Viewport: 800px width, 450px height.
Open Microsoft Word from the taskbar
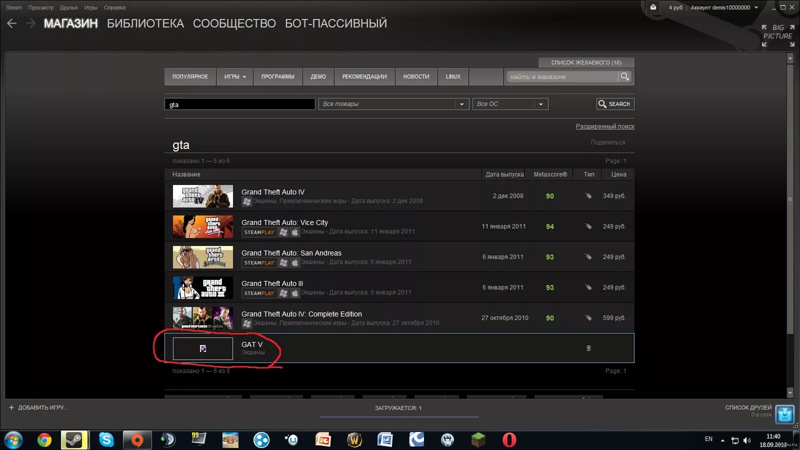pos(385,440)
